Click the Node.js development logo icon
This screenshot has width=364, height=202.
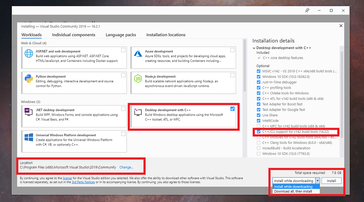tap(138, 79)
